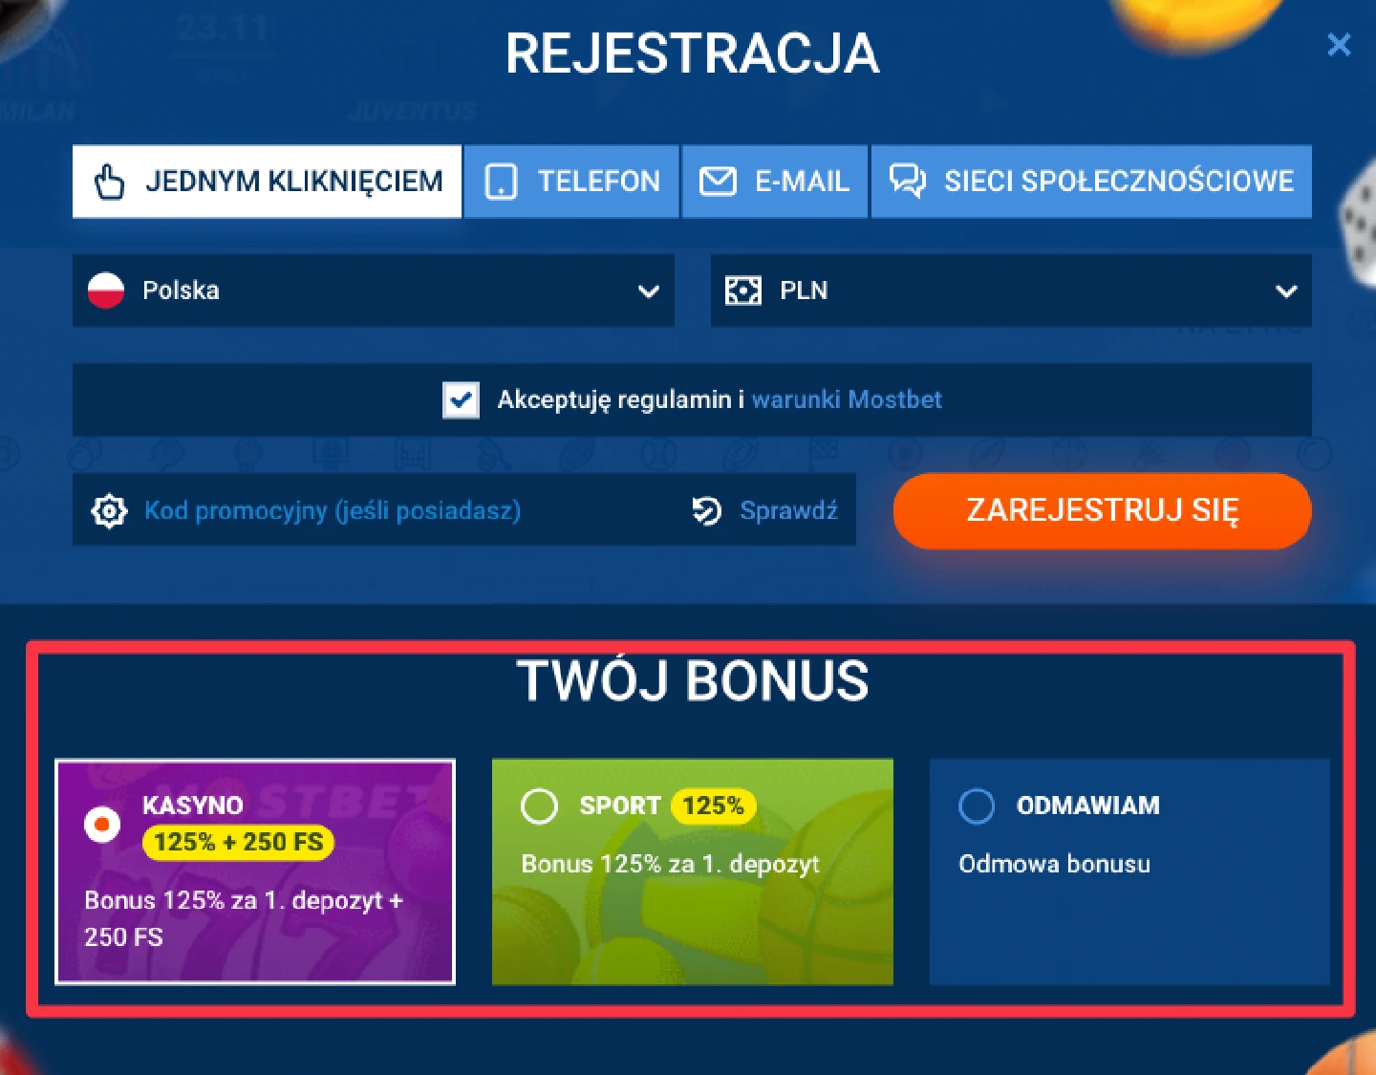The height and width of the screenshot is (1075, 1376).
Task: Click the Zarejestruj się button
Action: (x=1103, y=510)
